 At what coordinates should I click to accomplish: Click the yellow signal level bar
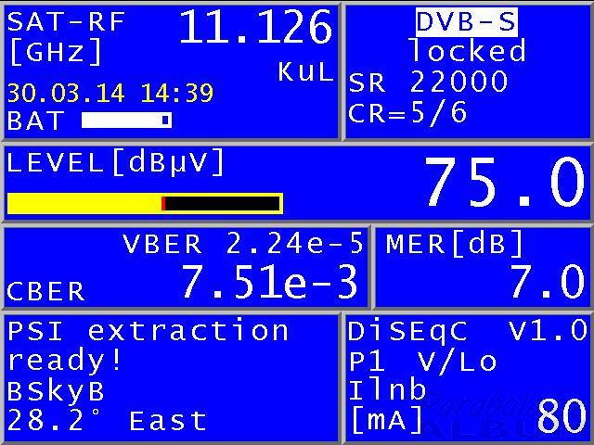coord(145,204)
